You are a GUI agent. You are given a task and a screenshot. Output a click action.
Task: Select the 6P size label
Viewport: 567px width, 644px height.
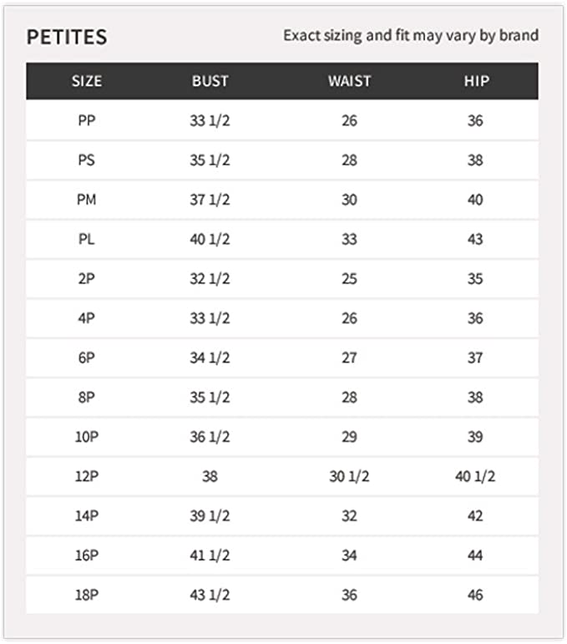(x=86, y=358)
